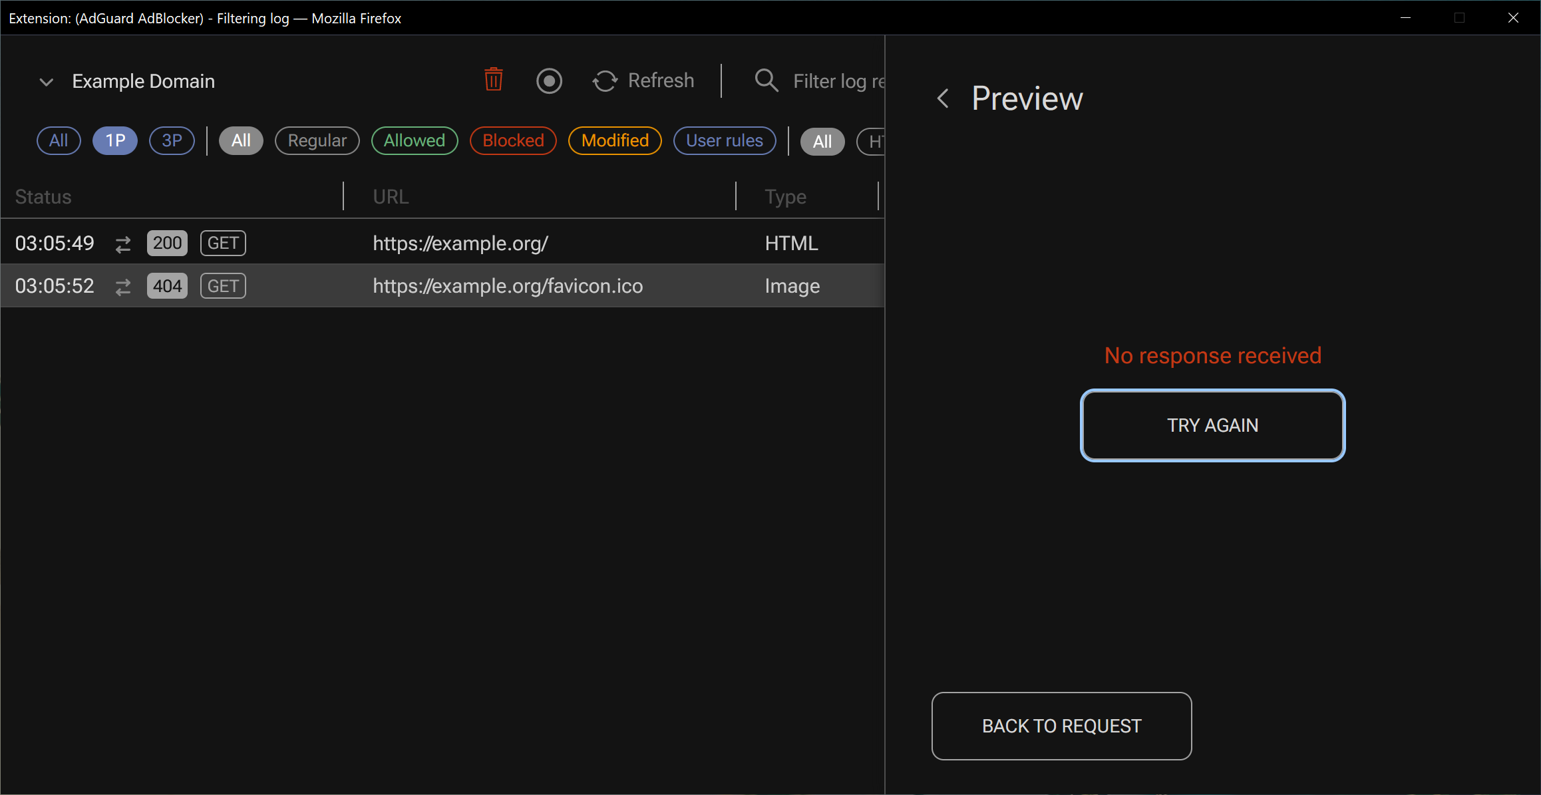Click the back arrow next to Preview
The width and height of the screenshot is (1541, 795).
coord(942,98)
